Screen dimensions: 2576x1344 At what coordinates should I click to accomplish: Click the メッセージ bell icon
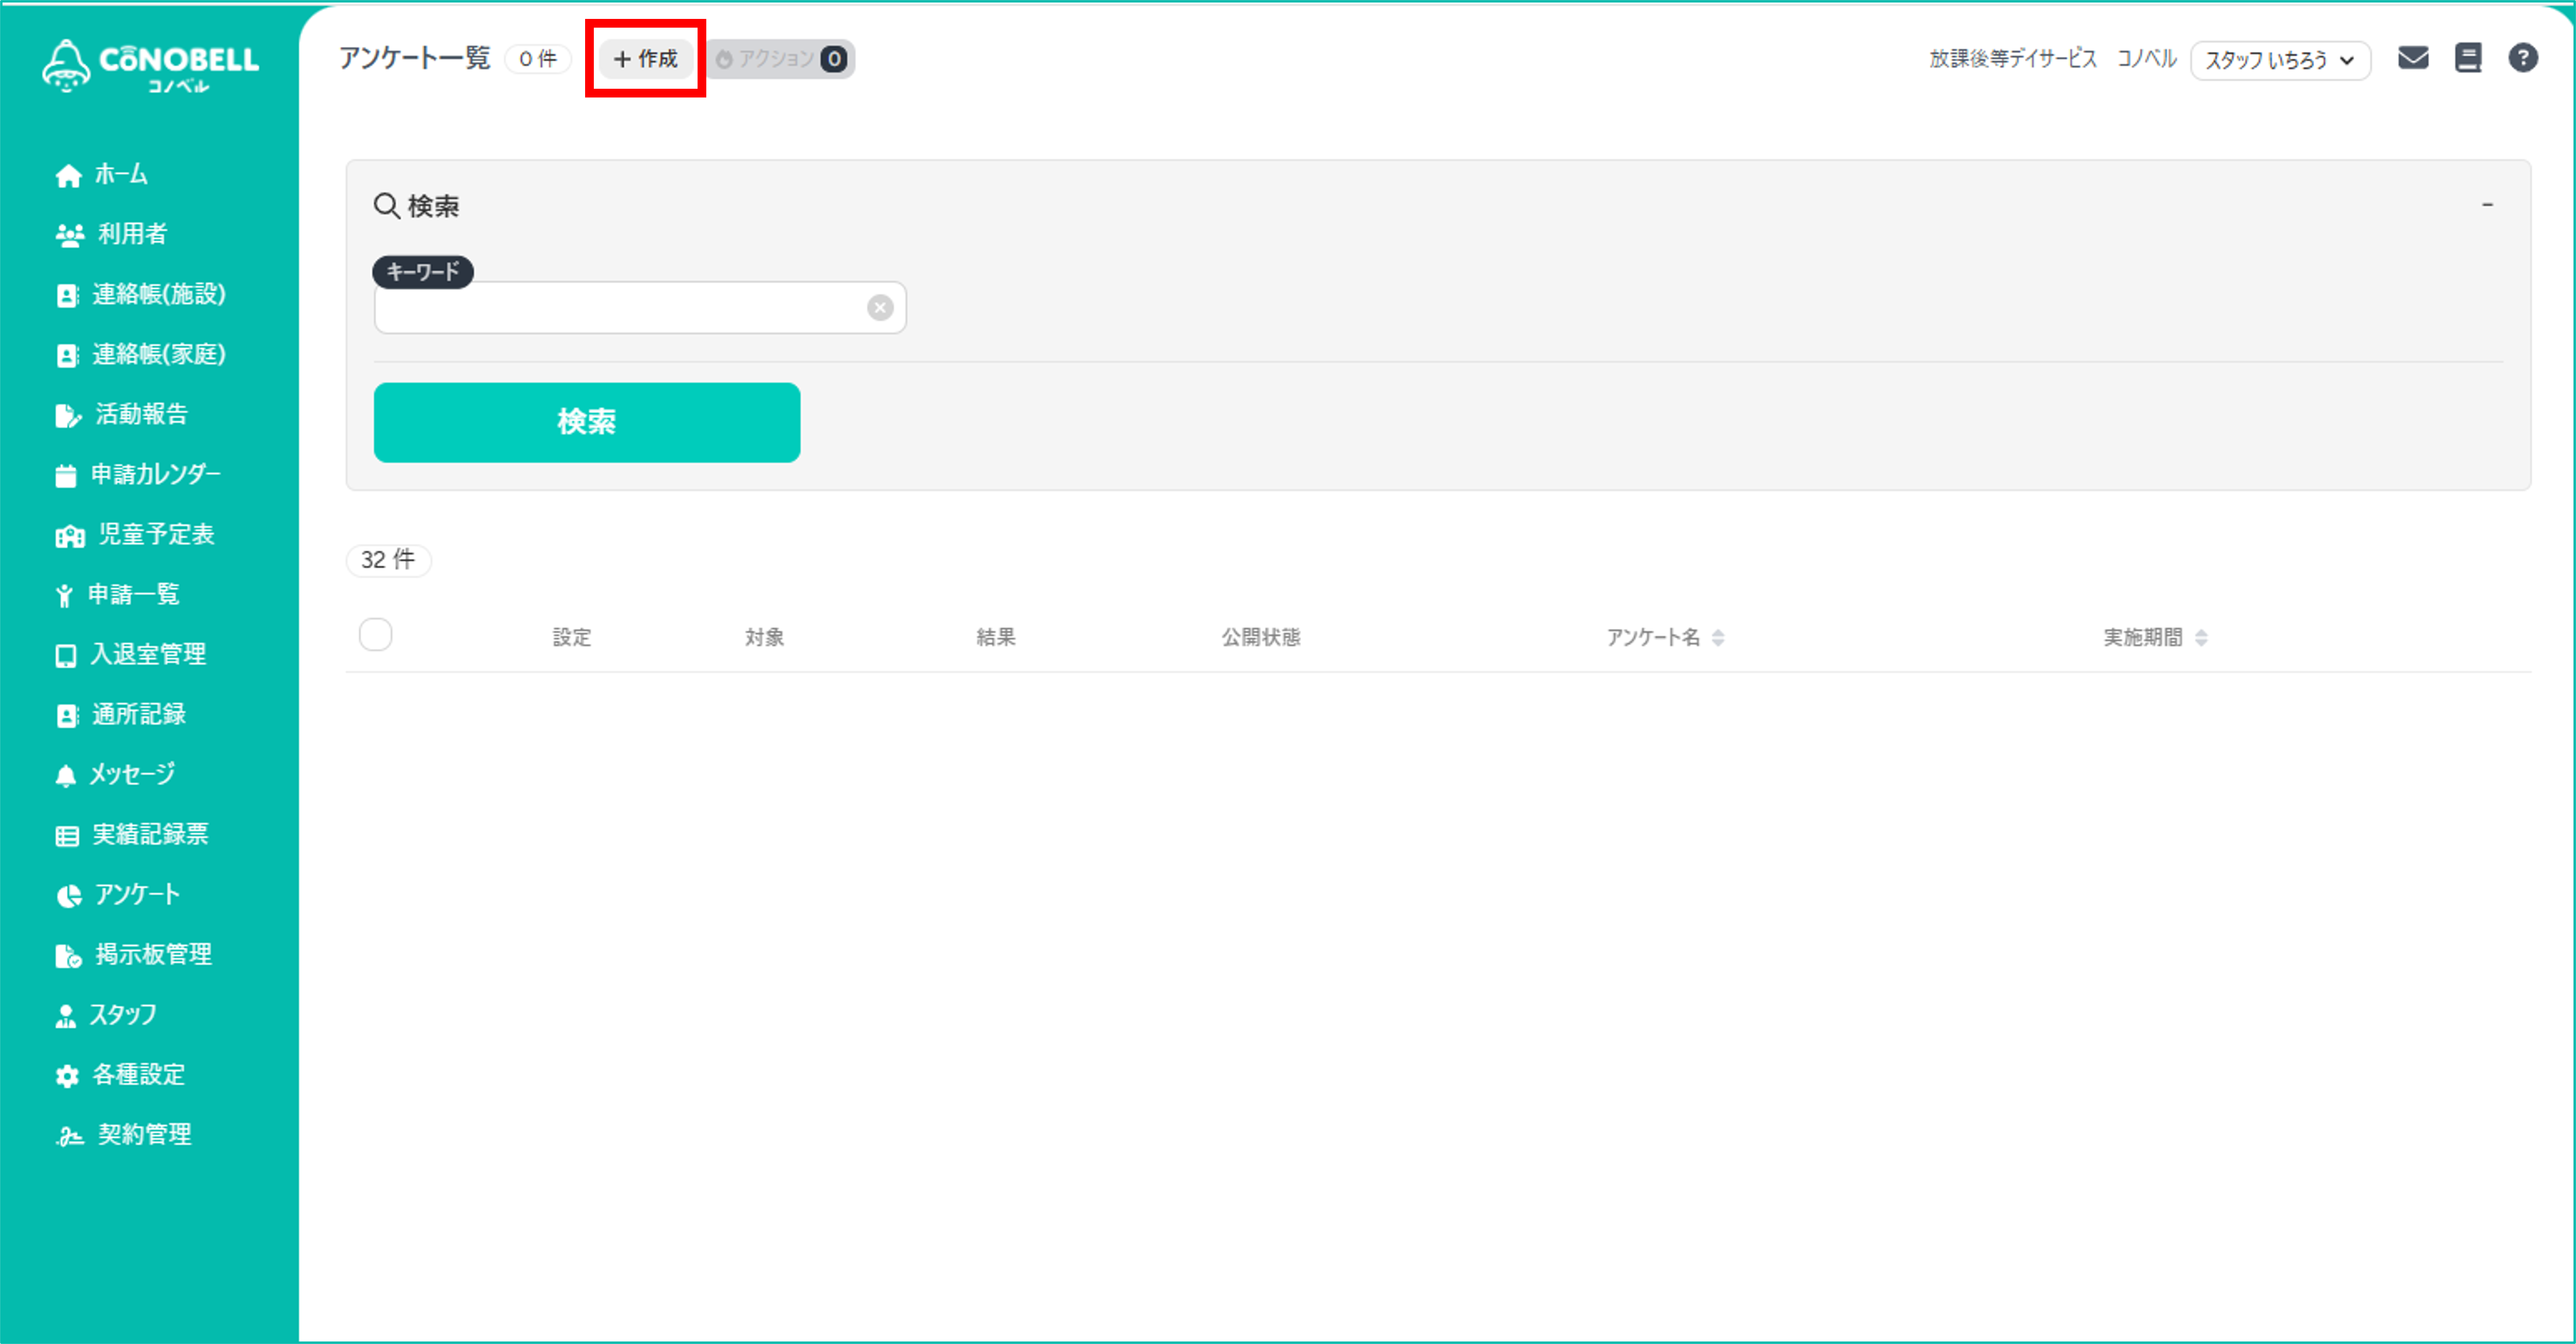coord(65,776)
